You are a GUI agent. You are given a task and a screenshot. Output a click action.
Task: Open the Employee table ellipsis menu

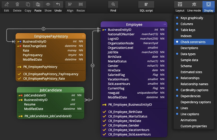coord(165,24)
